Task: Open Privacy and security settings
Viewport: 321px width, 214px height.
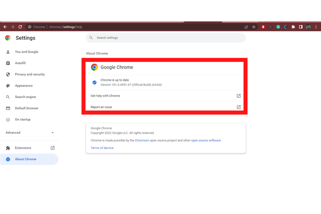Action: [29, 74]
